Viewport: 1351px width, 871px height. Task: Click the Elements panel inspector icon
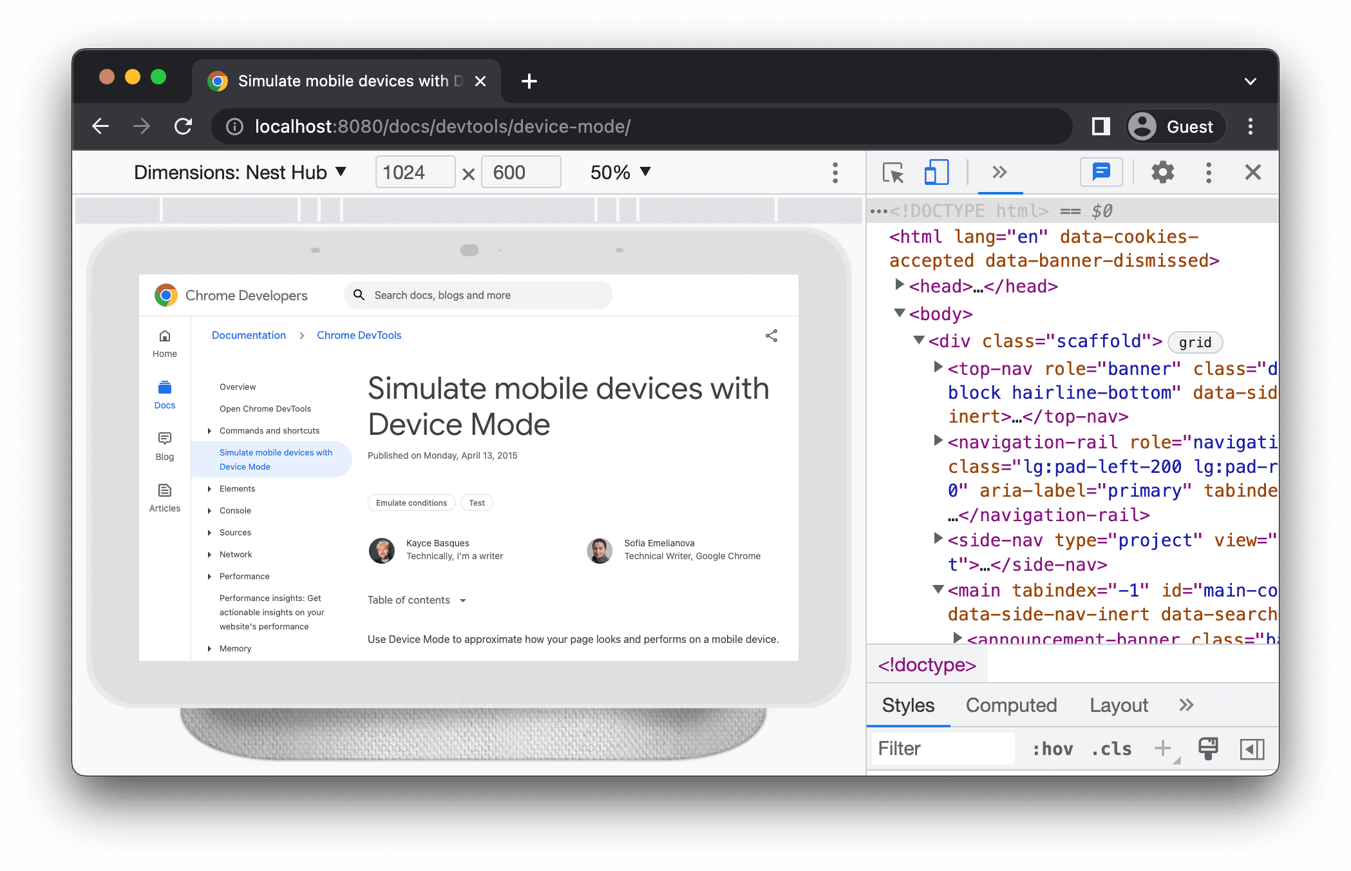[x=892, y=173]
